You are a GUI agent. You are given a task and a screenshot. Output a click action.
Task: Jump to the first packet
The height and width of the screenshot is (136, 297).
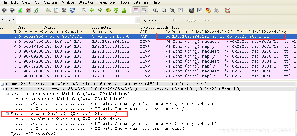pyautogui.click(x=116, y=10)
